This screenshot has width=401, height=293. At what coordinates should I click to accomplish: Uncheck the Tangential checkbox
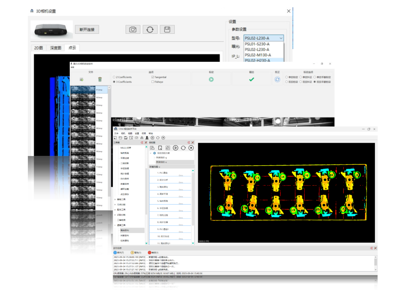153,77
